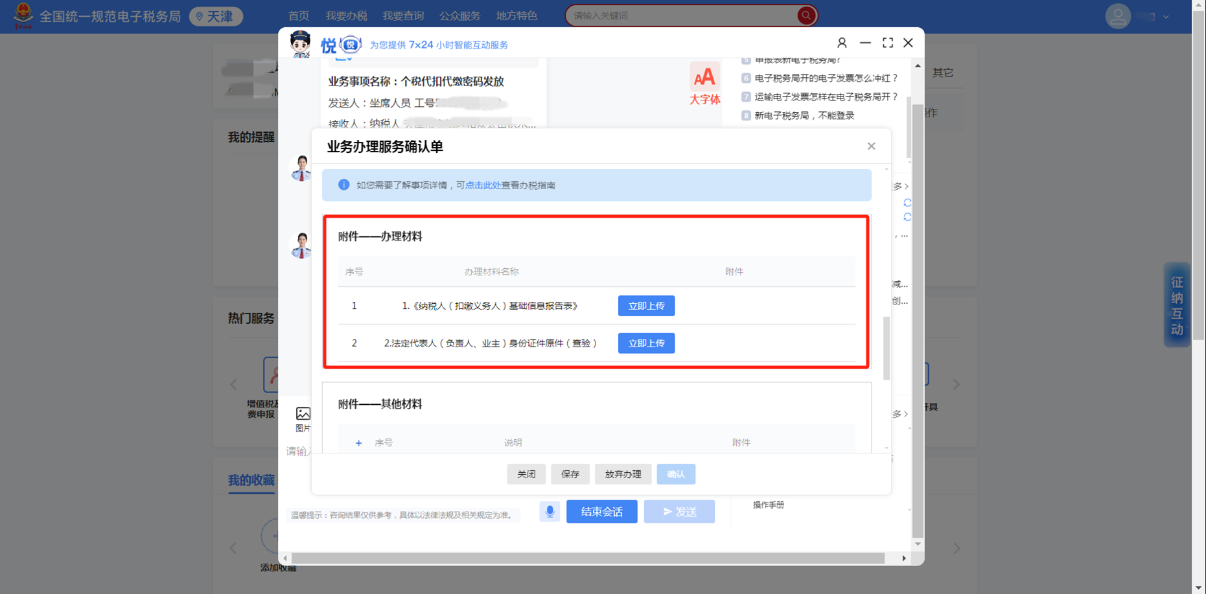Click the microphone voice input icon
The width and height of the screenshot is (1206, 594).
(550, 512)
